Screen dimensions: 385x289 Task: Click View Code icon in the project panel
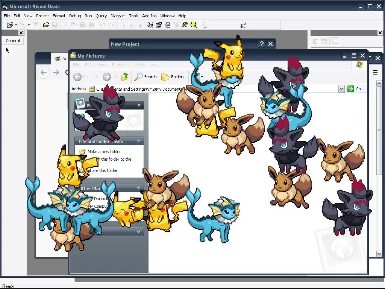click(315, 41)
